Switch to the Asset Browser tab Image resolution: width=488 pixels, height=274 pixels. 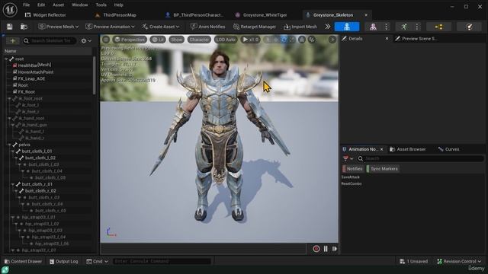pyautogui.click(x=408, y=149)
